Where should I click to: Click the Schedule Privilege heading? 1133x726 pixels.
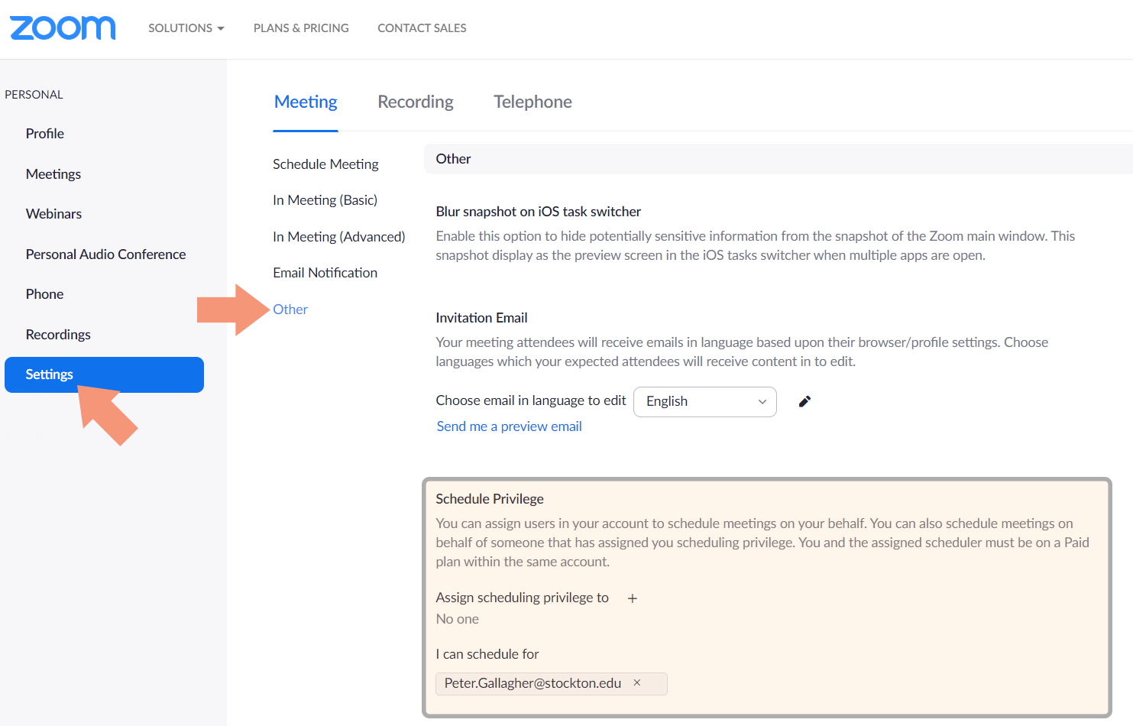[490, 499]
